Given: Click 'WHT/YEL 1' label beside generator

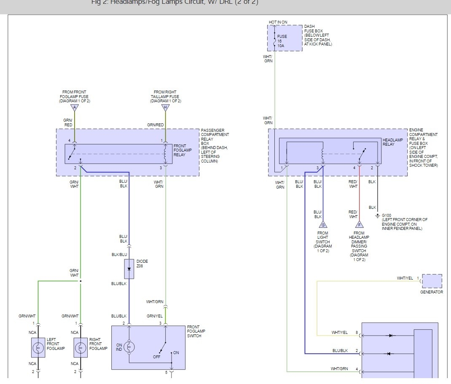Looking at the screenshot, I should (x=408, y=278).
